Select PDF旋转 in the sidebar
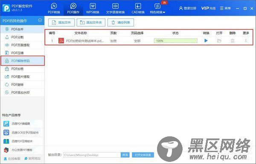 point(22,85)
